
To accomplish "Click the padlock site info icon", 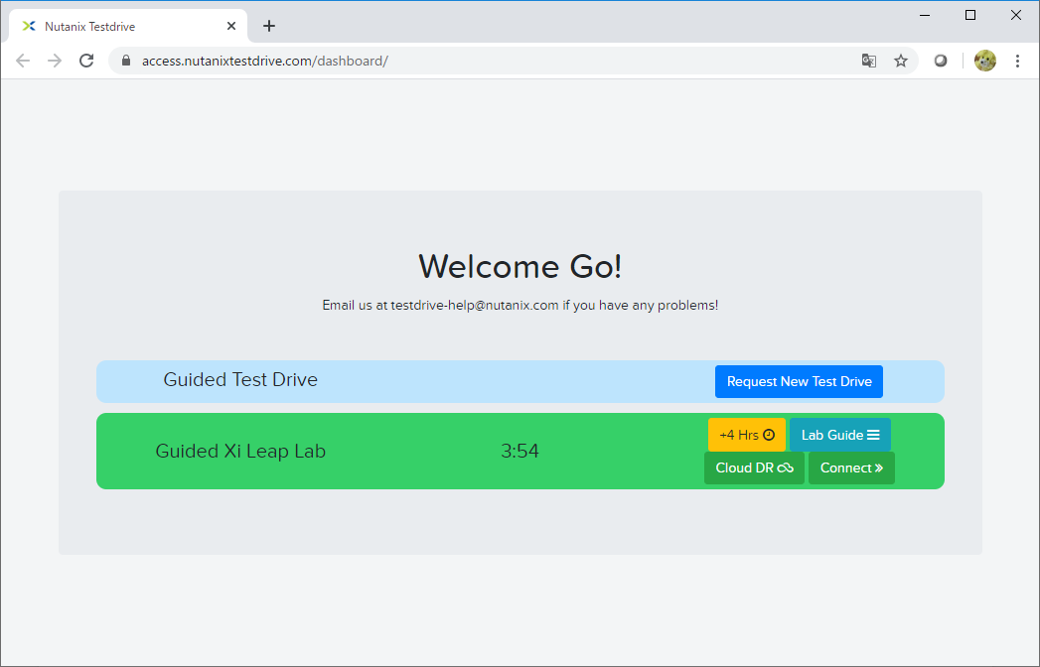I will [x=126, y=61].
